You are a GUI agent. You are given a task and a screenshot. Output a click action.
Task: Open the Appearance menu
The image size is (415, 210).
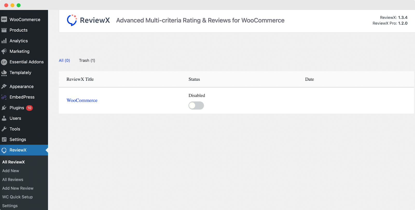(22, 86)
